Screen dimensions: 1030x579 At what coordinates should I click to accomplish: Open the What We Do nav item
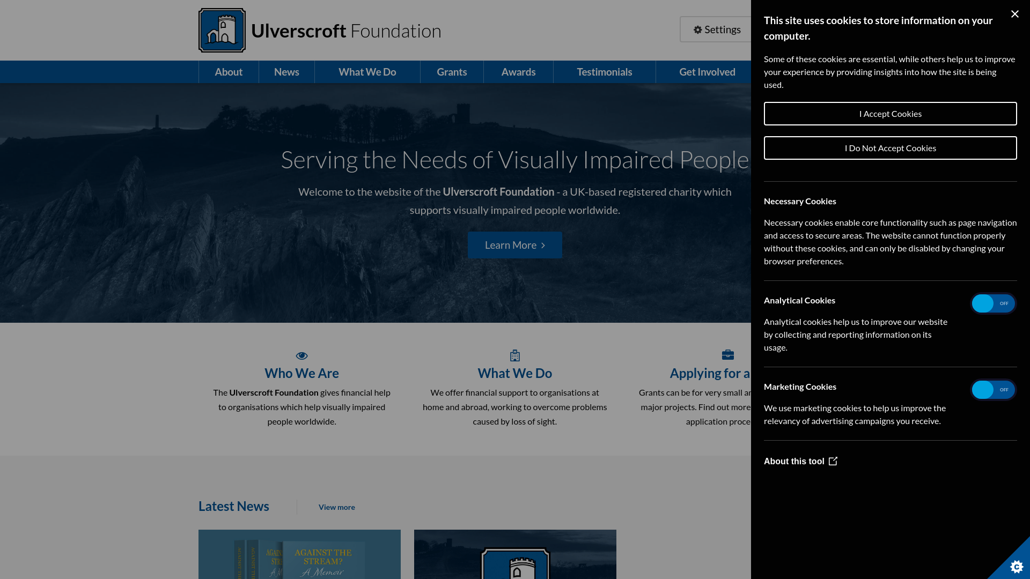tap(367, 72)
